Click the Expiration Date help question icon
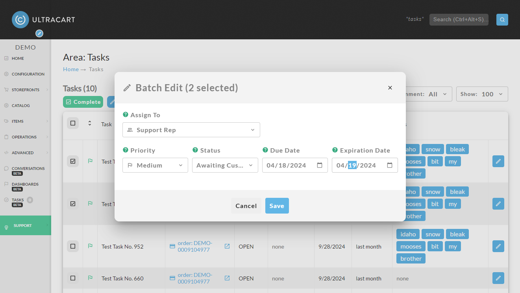Screen dimensions: 520x293 point(335,150)
